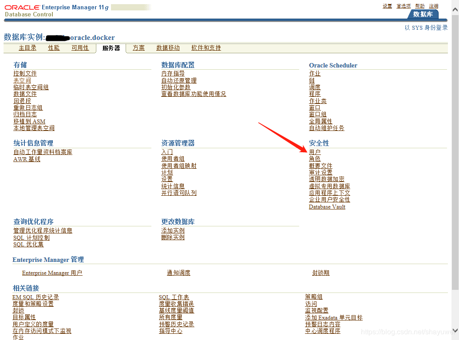Click AWR 基线 link
This screenshot has height=340, width=459.
pos(27,159)
